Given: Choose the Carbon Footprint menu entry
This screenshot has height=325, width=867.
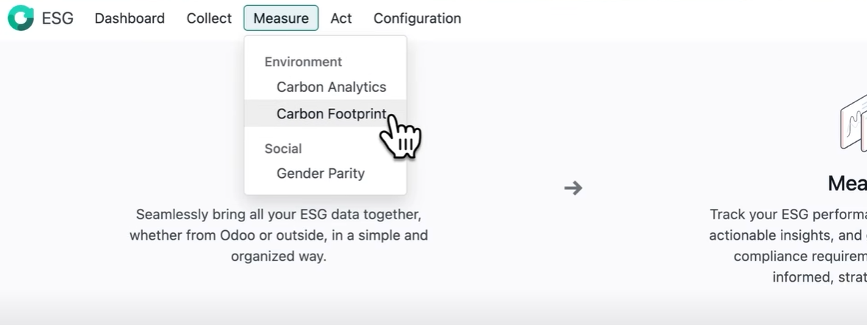Looking at the screenshot, I should pos(331,113).
